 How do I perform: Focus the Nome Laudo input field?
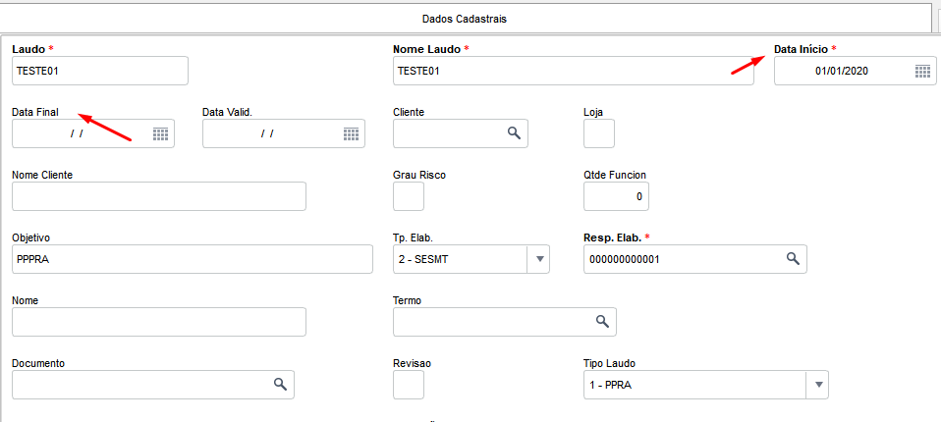pyautogui.click(x=573, y=71)
